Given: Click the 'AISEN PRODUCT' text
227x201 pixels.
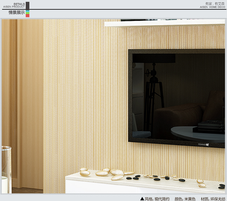Looking at the screenshot, I should (14, 7).
